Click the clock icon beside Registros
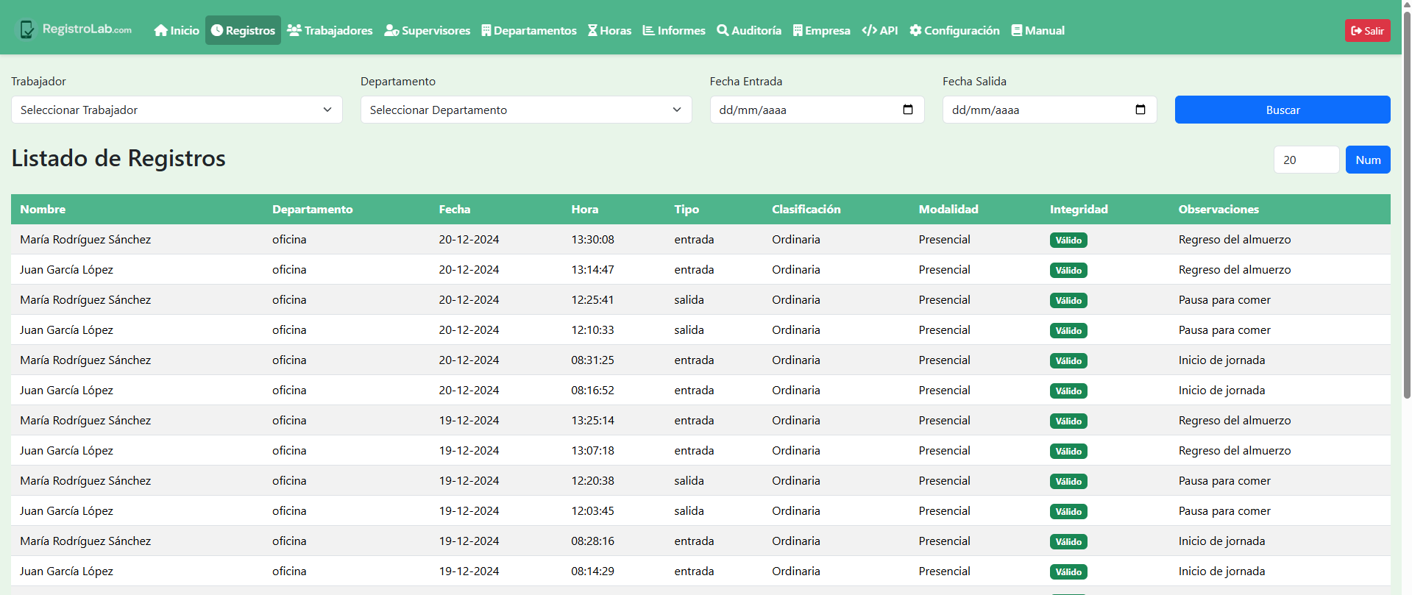Viewport: 1412px width, 595px height. pos(217,30)
